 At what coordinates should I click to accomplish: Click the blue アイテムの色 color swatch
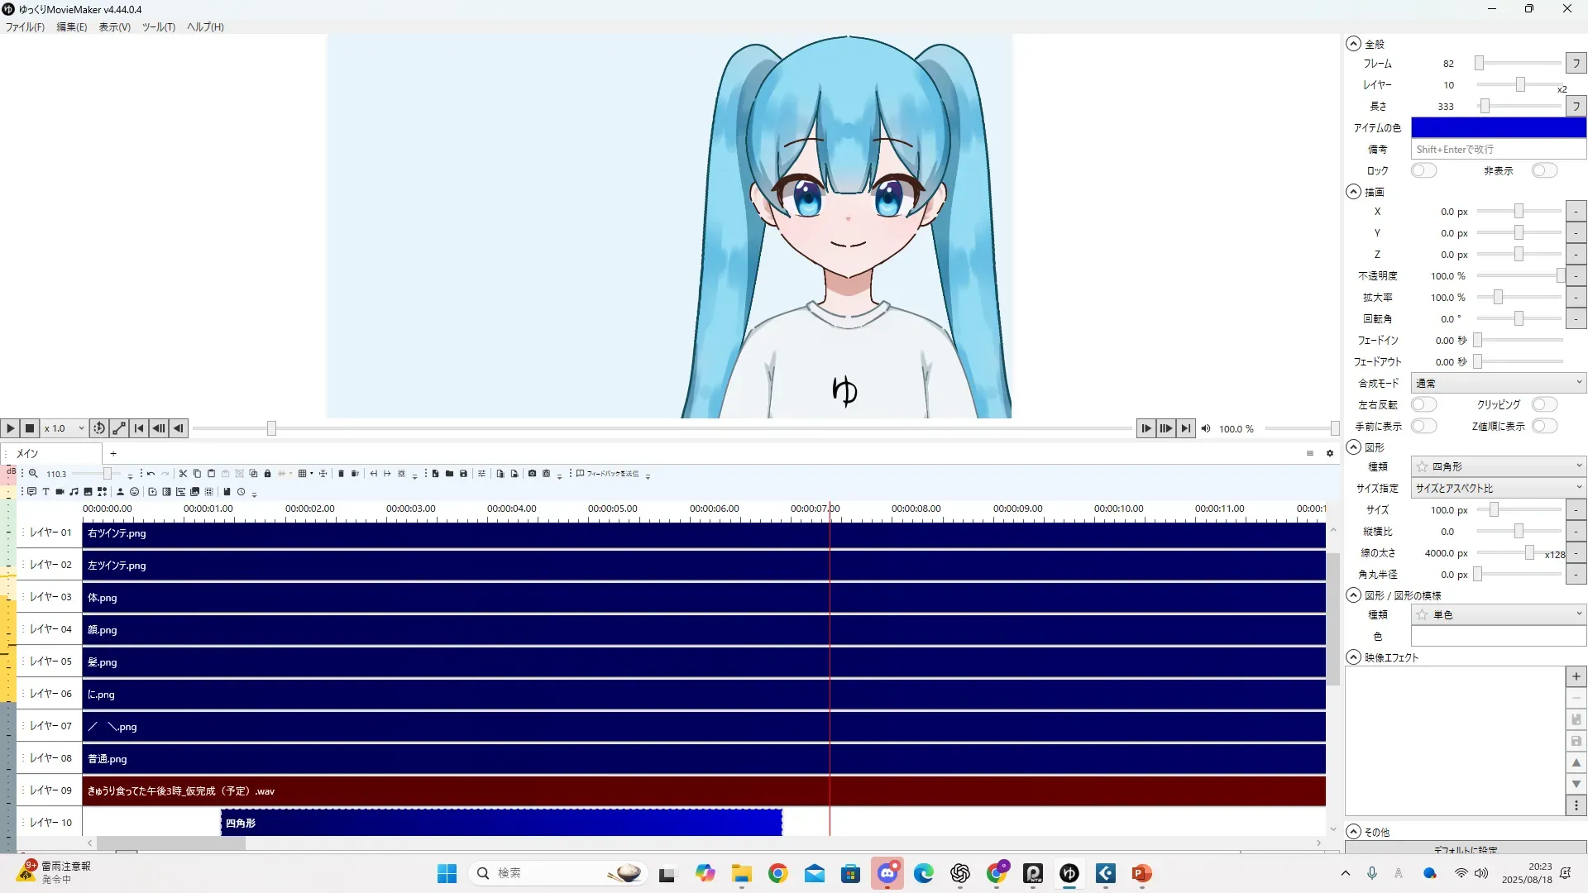[1498, 128]
